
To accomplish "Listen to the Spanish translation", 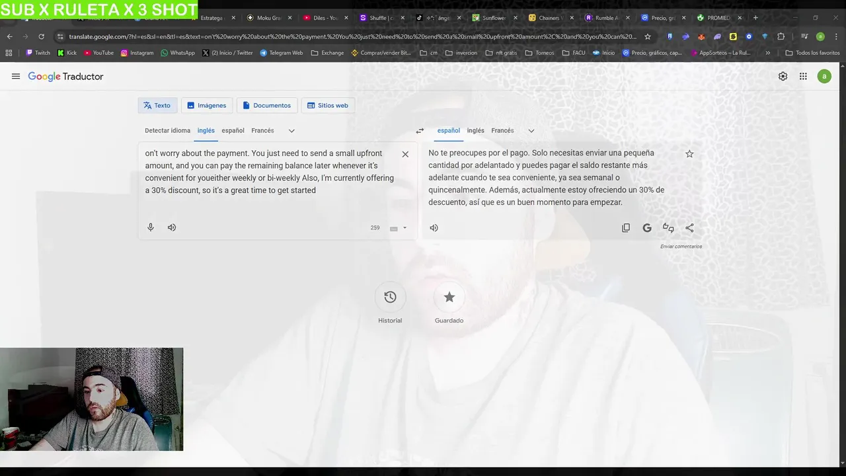I will click(x=434, y=228).
